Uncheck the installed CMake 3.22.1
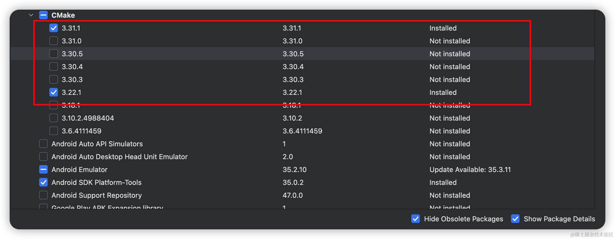Image resolution: width=615 pixels, height=239 pixels. click(x=54, y=92)
